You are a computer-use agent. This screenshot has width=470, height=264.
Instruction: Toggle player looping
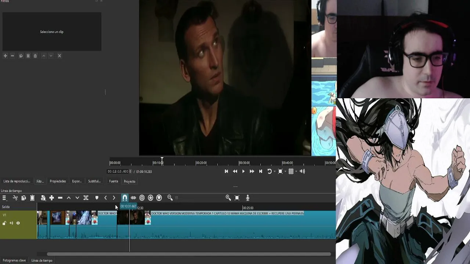269,171
